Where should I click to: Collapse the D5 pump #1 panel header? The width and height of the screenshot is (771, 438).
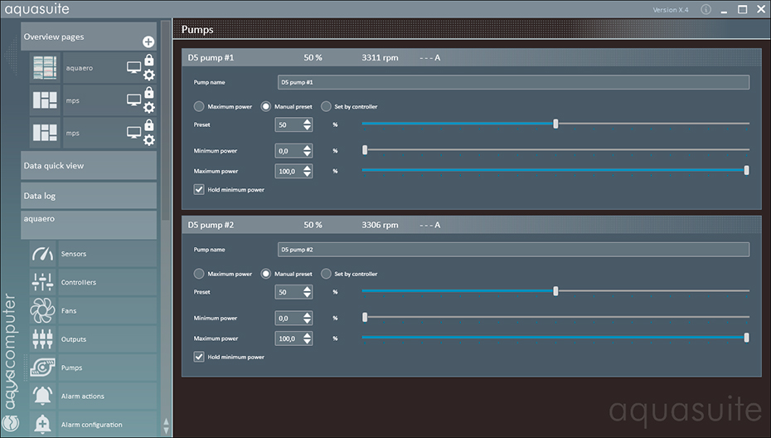[x=472, y=57]
